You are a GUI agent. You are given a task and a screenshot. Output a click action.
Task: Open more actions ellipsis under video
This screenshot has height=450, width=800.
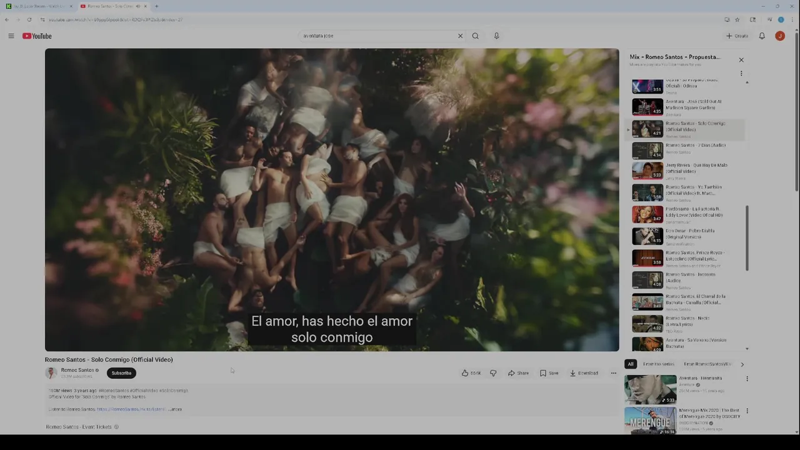point(613,373)
